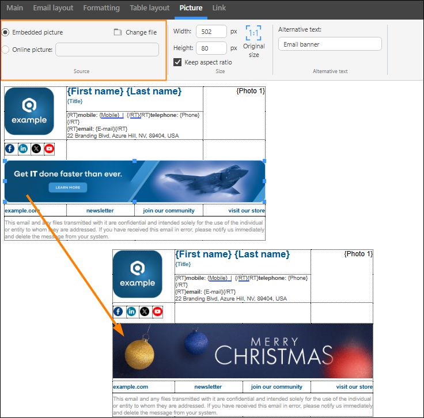Click {Photo 1} placeholder in upper signature
Screen dimensions: 424x418
pyautogui.click(x=251, y=91)
